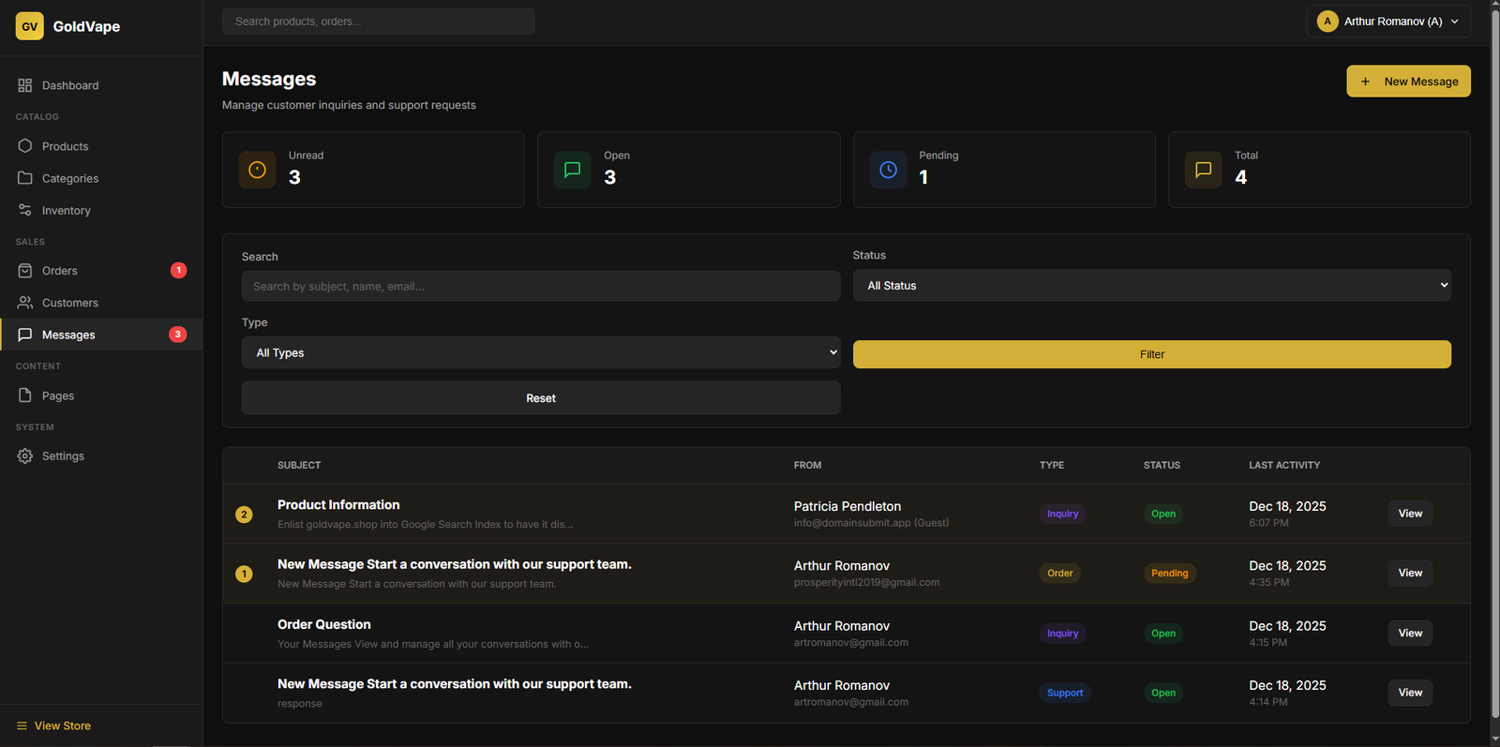Click the New Message button
This screenshot has height=747, width=1500.
1408,82
